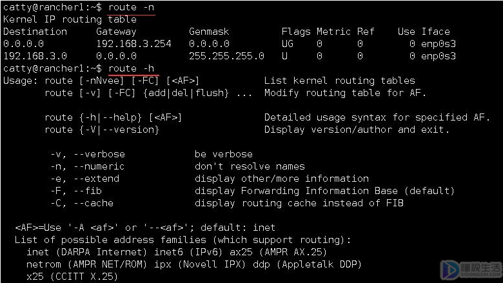Click the Flags column header
Viewport: 503px width, 283px height.
[x=296, y=32]
